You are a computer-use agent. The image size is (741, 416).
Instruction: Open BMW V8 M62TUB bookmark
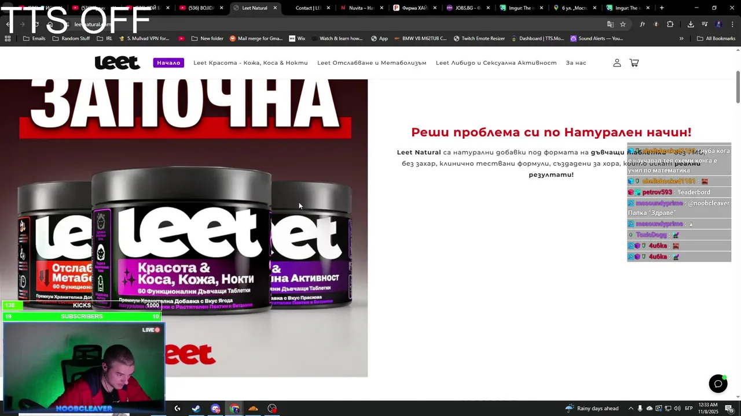421,39
